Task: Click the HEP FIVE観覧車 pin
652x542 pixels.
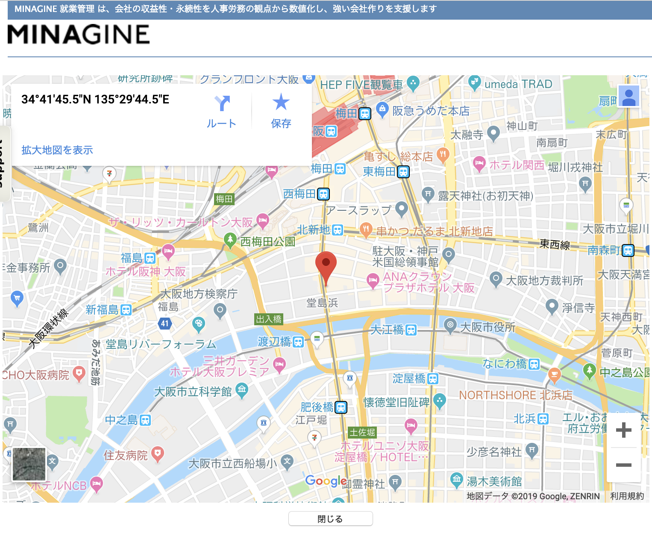Action: [413, 83]
